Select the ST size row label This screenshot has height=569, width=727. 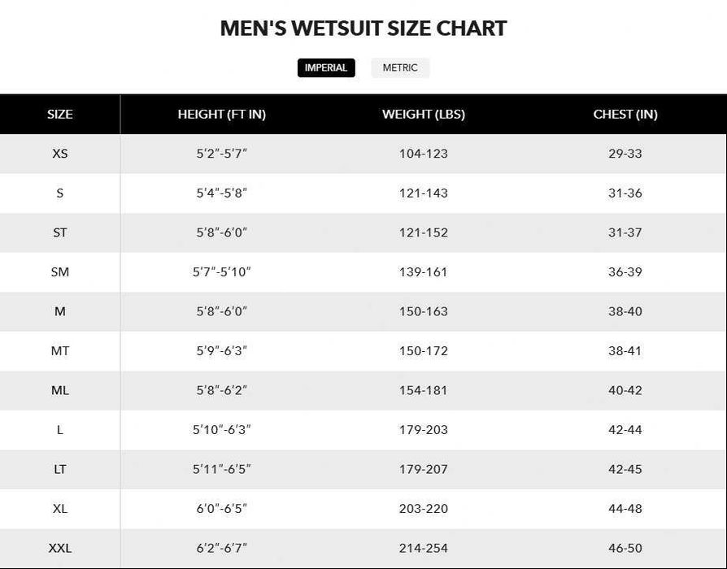[60, 232]
